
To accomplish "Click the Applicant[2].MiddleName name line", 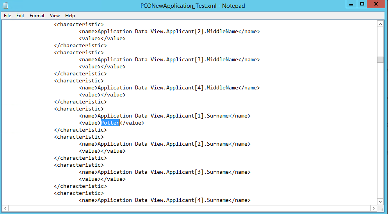I will [x=169, y=32].
